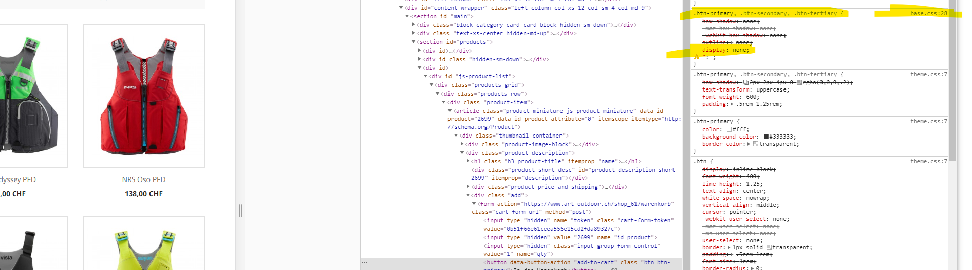Screen dimensions: 972x270
Task: Collapse the div class="add" node
Action: (468, 195)
